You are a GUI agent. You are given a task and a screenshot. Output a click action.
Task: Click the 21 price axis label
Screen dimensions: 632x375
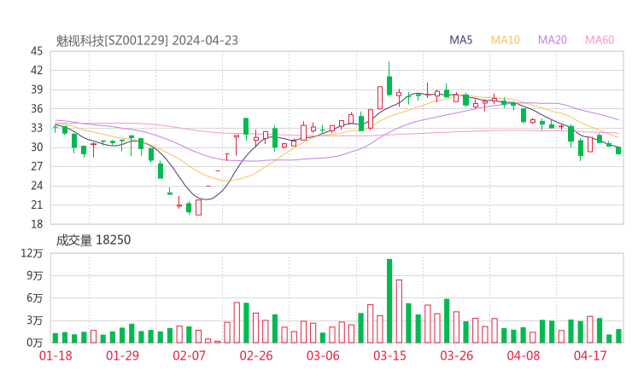pos(37,205)
